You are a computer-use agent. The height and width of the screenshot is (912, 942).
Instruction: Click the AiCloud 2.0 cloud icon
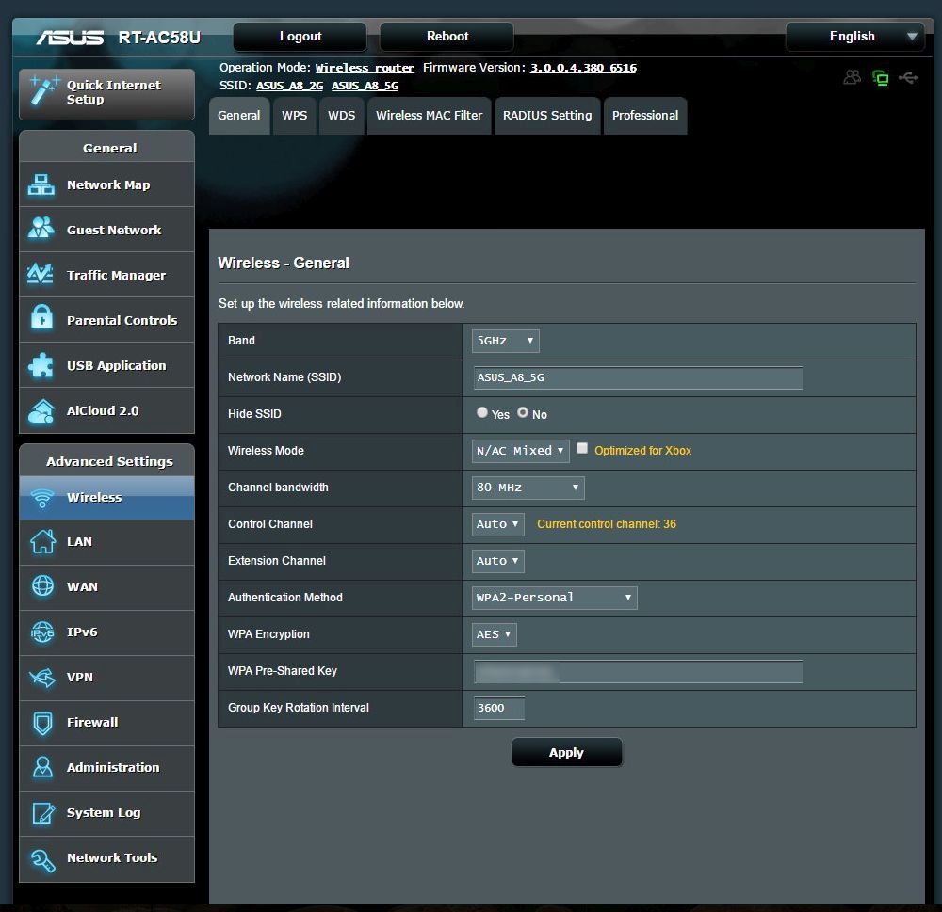tap(41, 410)
